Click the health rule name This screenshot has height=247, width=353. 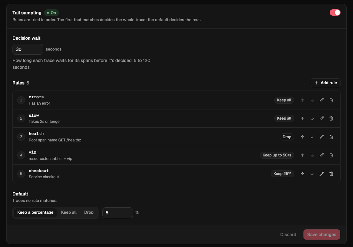click(x=36, y=134)
